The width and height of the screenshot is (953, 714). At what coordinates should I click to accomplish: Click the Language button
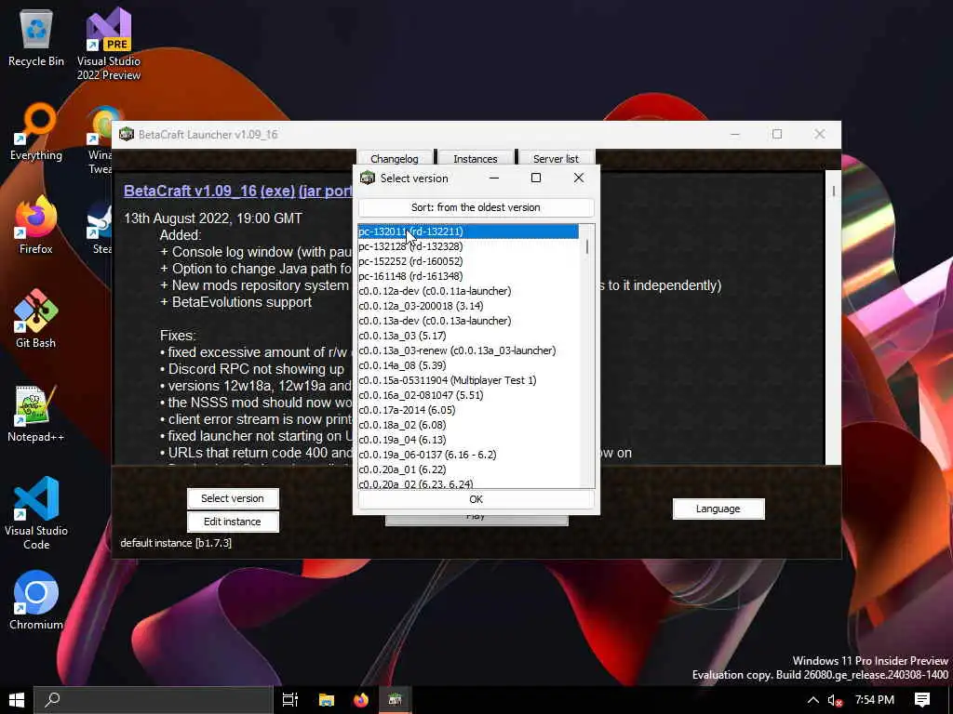[x=718, y=509]
